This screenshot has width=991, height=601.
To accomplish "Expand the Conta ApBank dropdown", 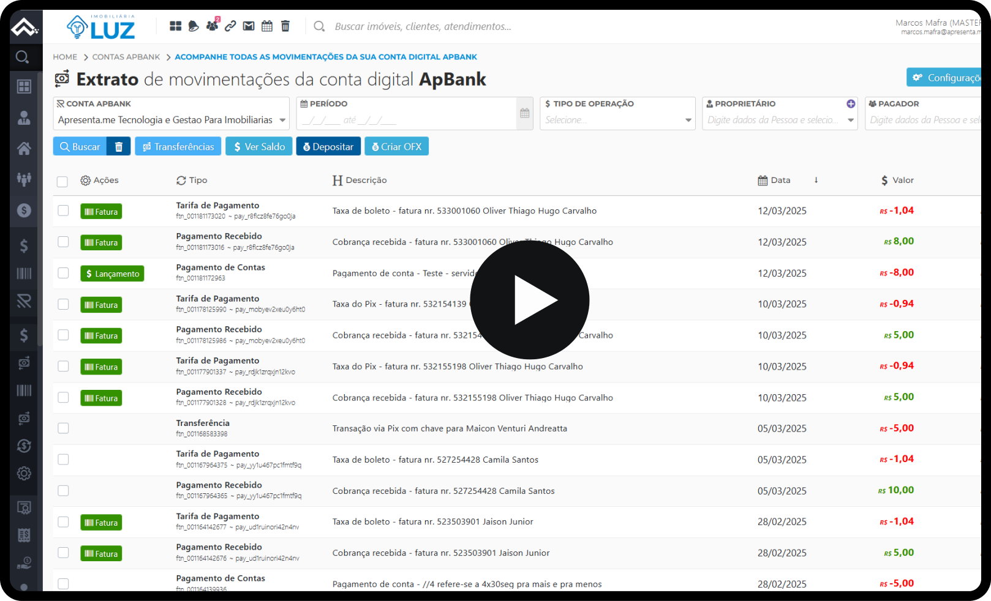I will coord(282,121).
